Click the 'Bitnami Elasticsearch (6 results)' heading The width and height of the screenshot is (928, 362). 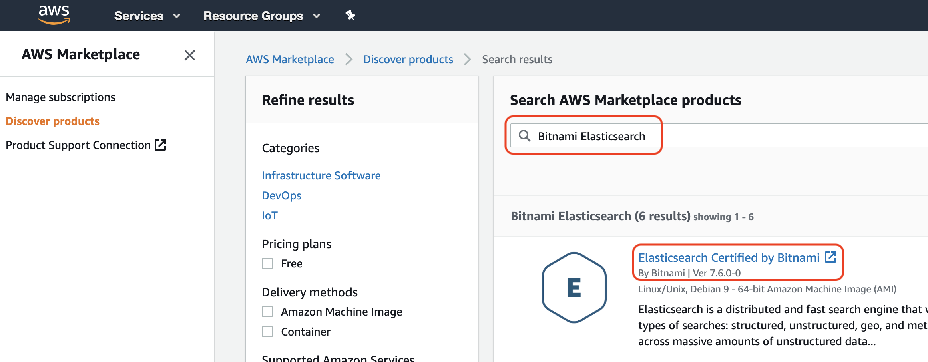[601, 216]
